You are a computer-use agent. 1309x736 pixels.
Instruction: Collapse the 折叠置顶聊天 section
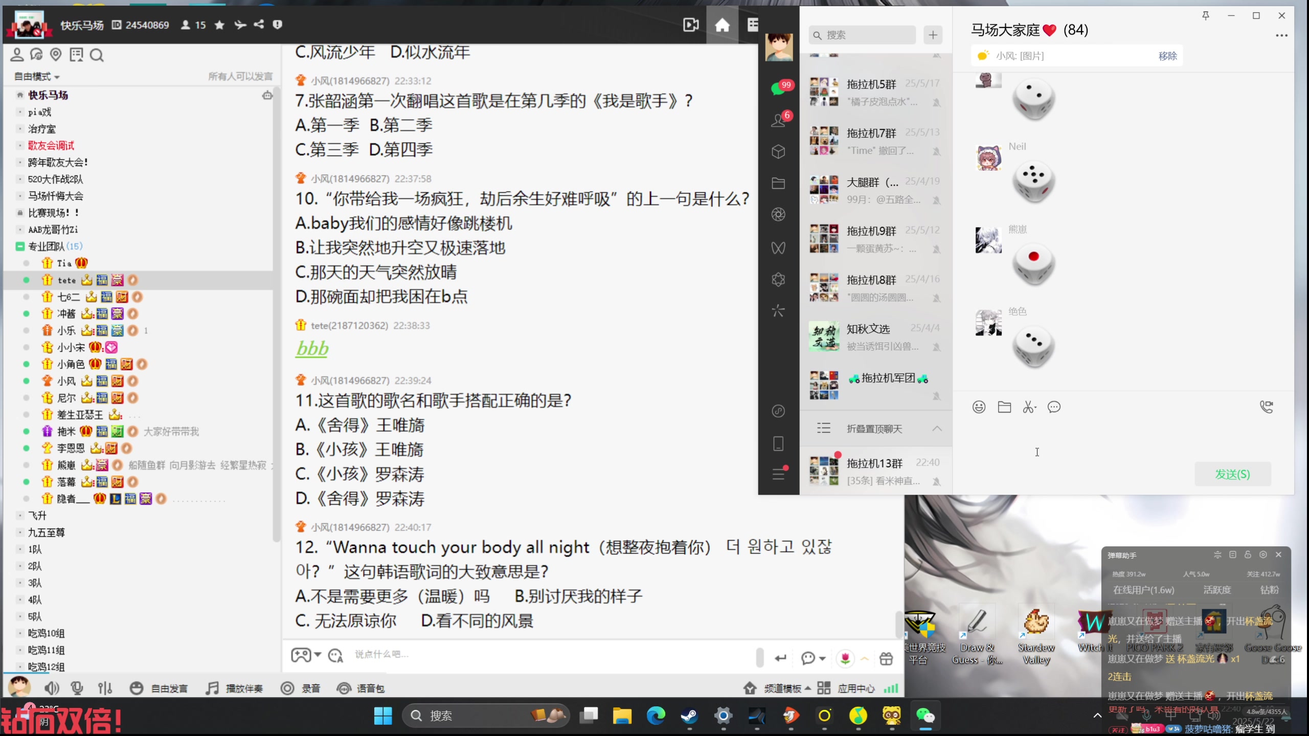point(876,428)
